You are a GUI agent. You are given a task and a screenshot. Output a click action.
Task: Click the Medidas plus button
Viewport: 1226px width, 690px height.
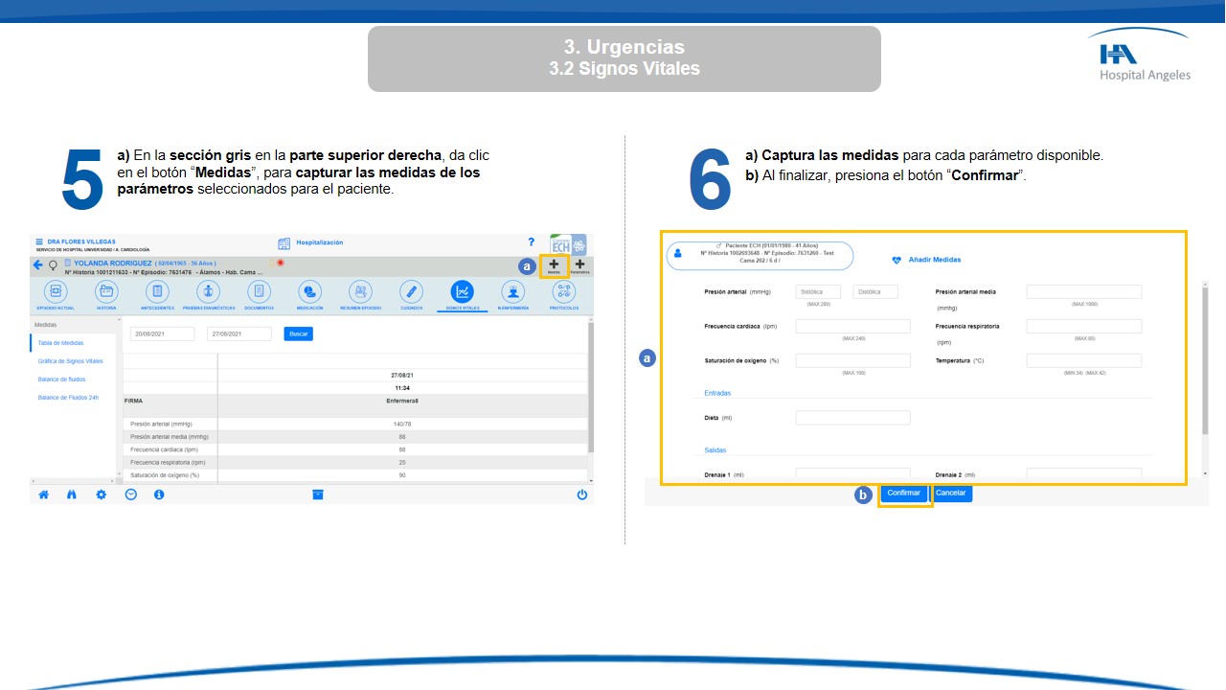click(x=554, y=265)
